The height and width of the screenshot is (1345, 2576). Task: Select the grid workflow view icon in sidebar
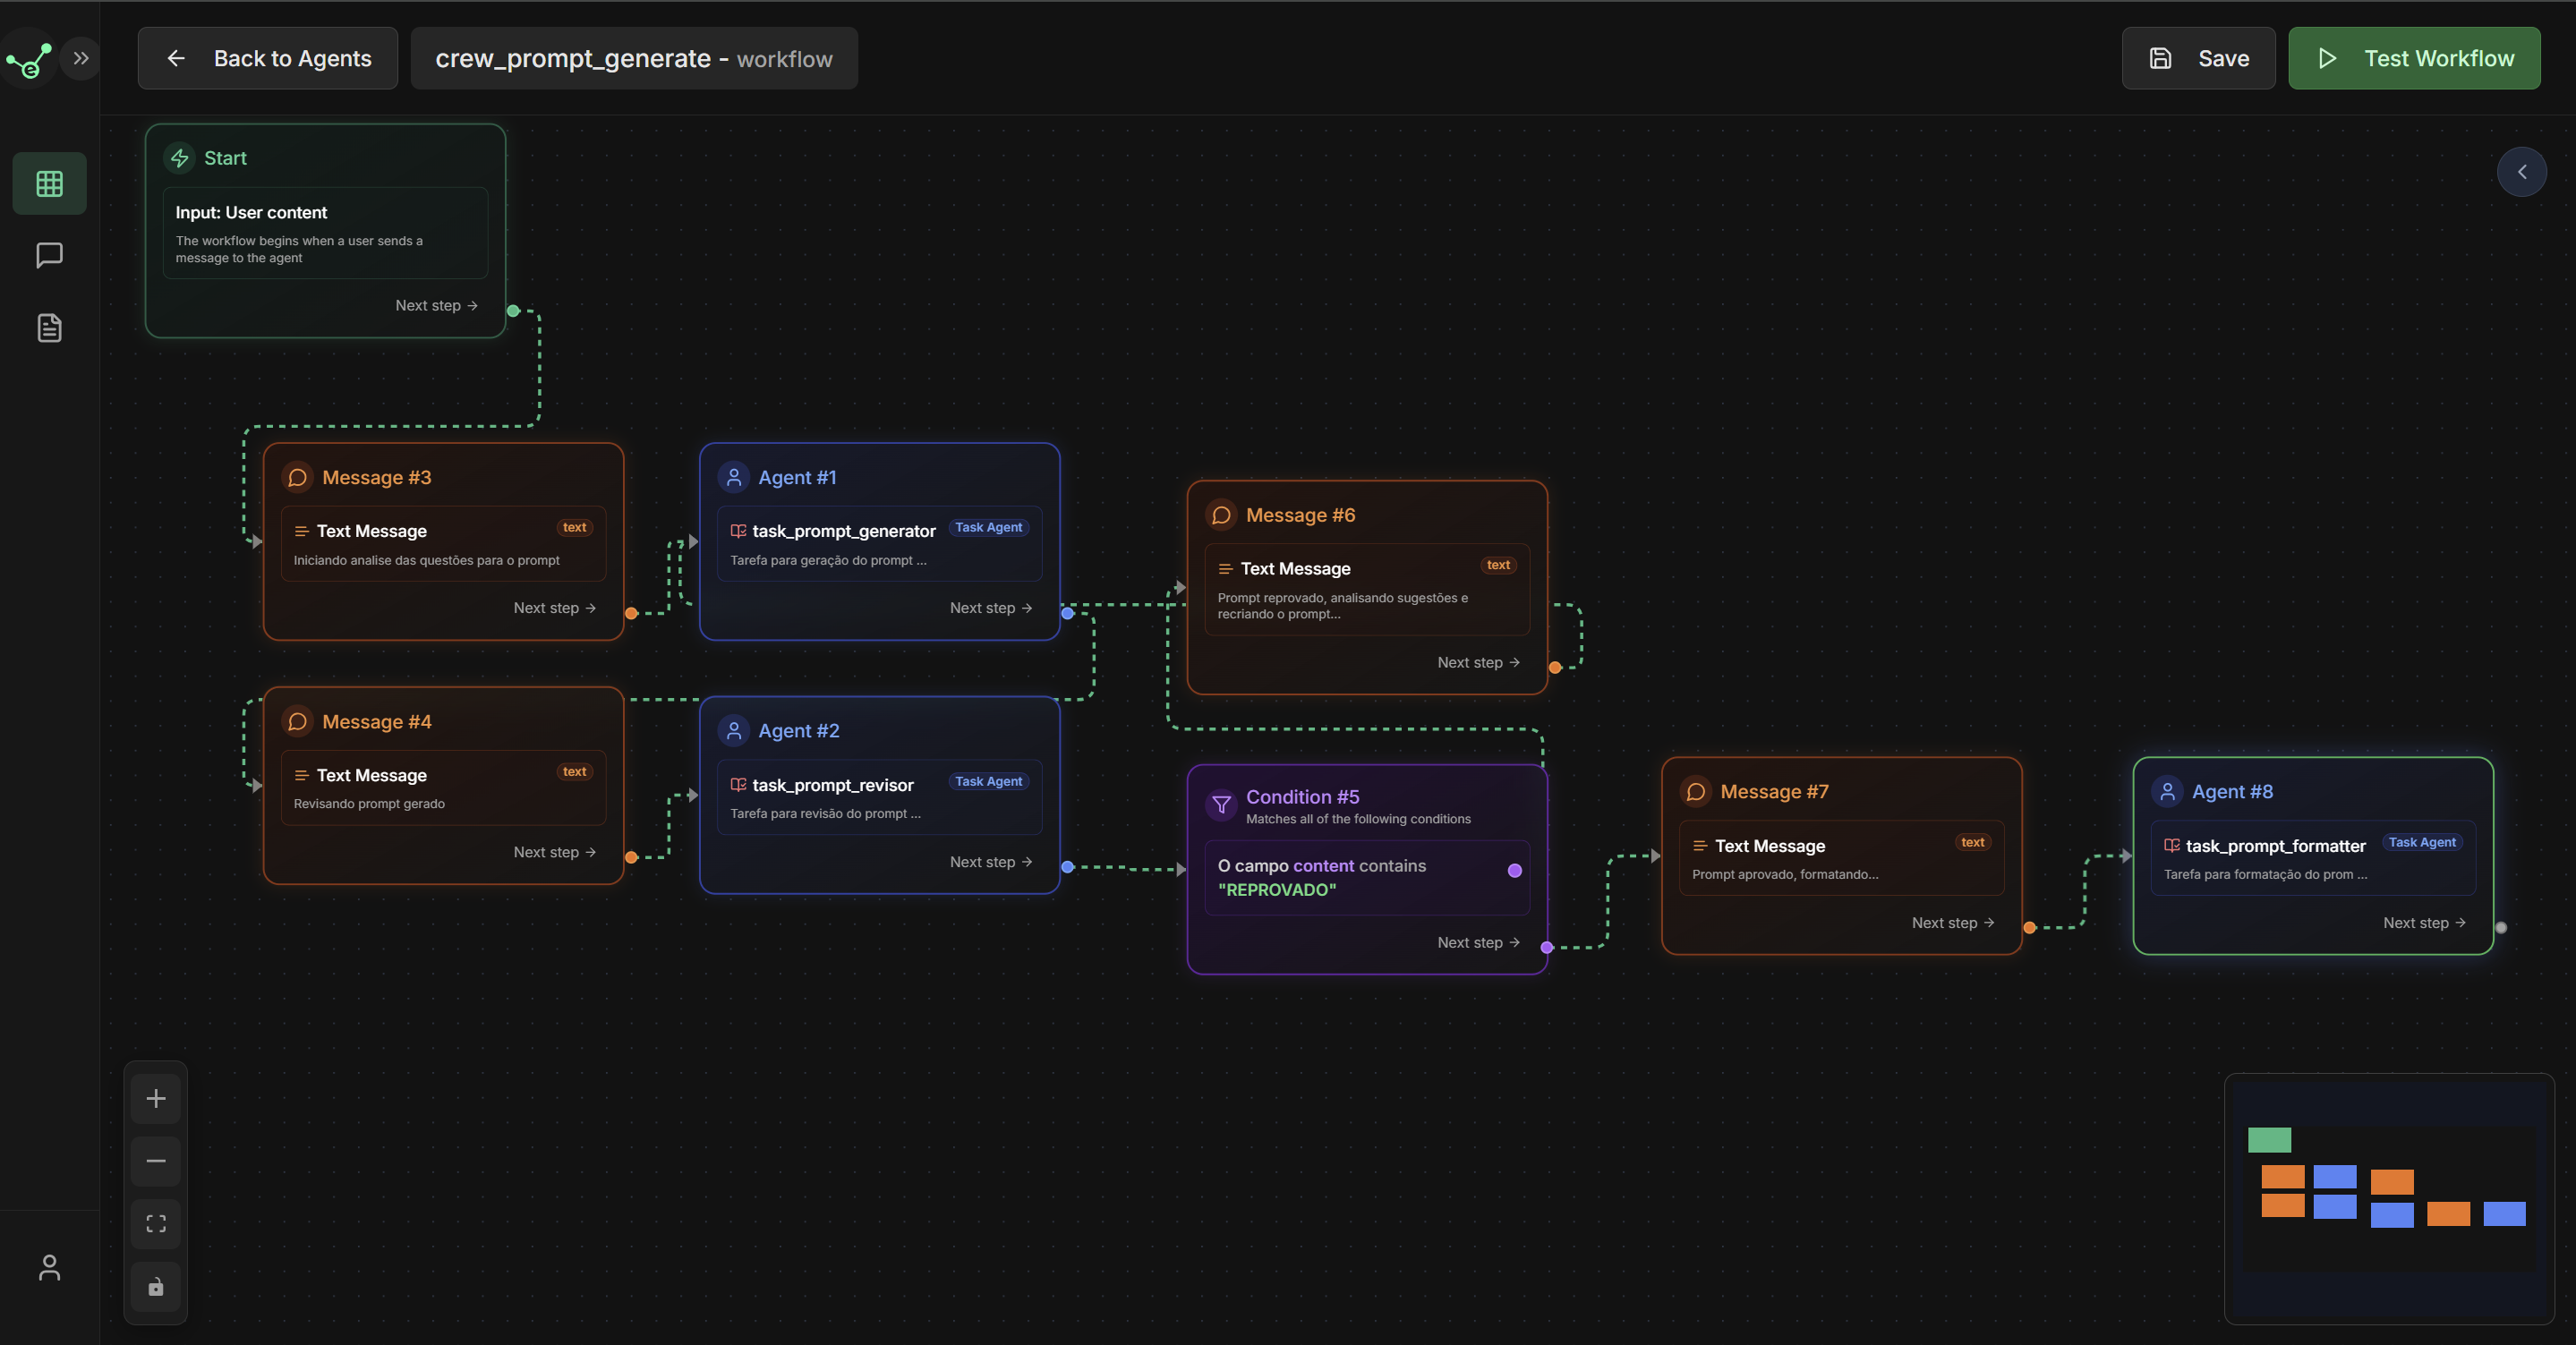pos(48,183)
